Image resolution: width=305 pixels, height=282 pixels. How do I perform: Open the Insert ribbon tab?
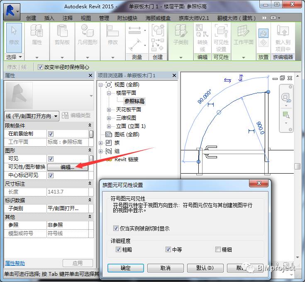(x=49, y=18)
